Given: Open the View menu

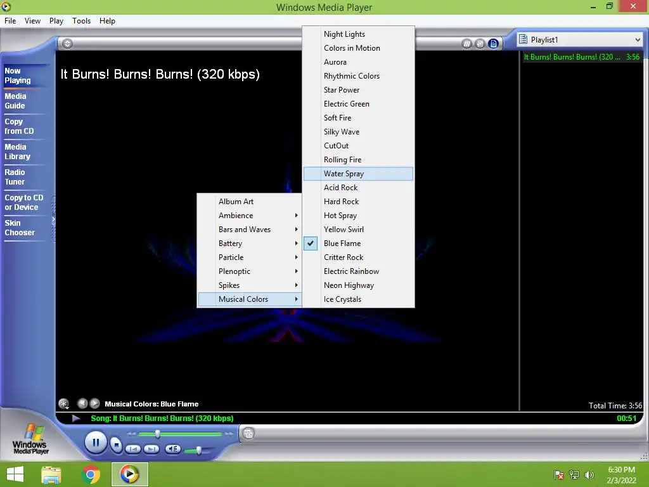Looking at the screenshot, I should pyautogui.click(x=32, y=21).
